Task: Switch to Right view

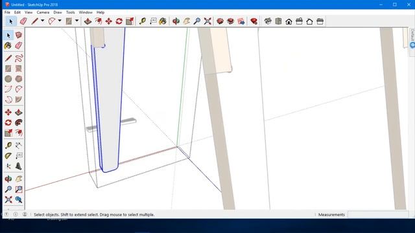Action: click(x=299, y=21)
